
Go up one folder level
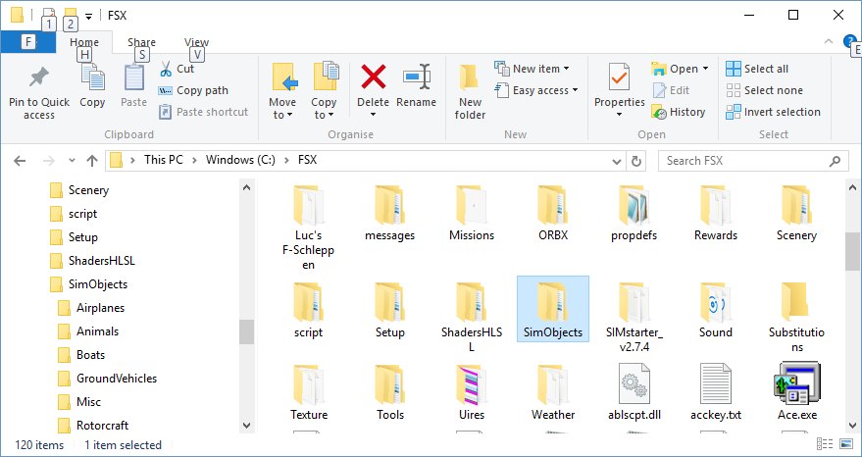coord(92,161)
